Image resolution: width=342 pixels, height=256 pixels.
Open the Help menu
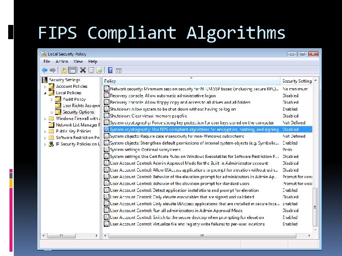pyautogui.click(x=93, y=62)
